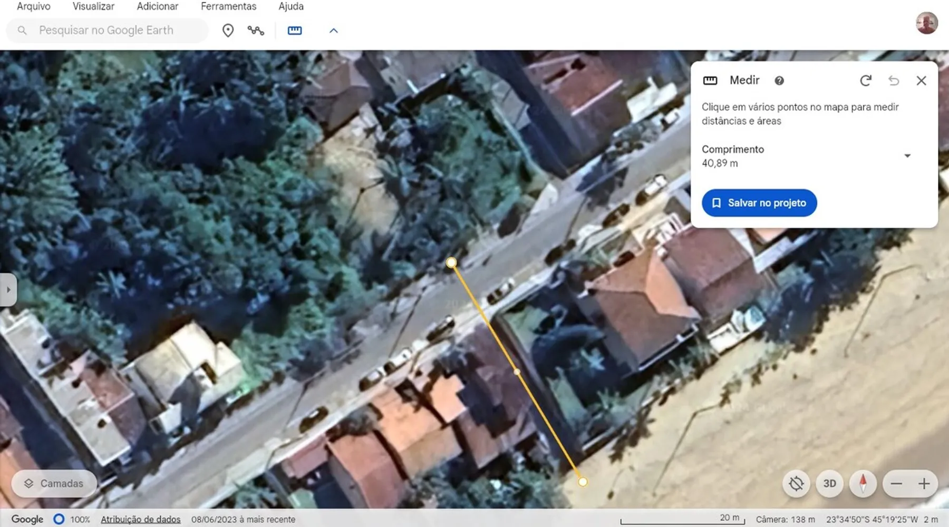Click the Câmera: 138 m altitude readout
Viewport: 949px width, 527px height.
tap(786, 519)
